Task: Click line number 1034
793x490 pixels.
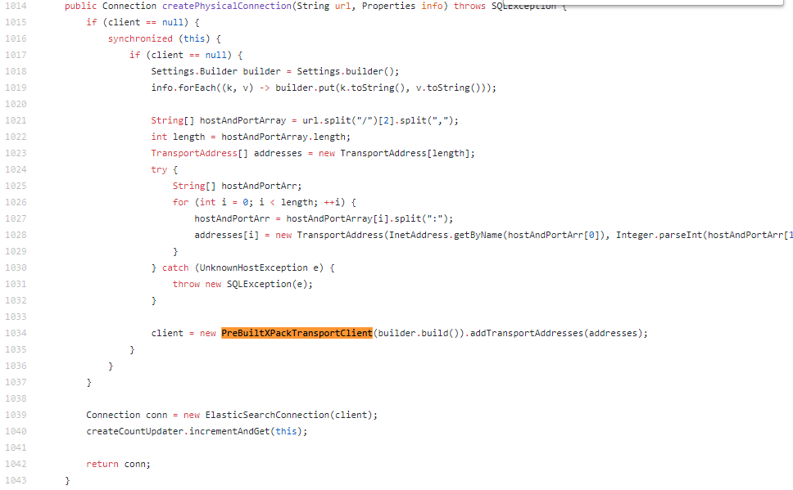Action: pyautogui.click(x=16, y=333)
